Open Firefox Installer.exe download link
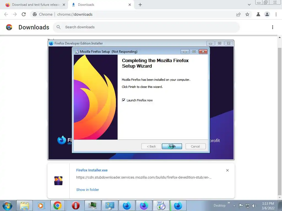The width and height of the screenshot is (282, 211). coord(92,170)
